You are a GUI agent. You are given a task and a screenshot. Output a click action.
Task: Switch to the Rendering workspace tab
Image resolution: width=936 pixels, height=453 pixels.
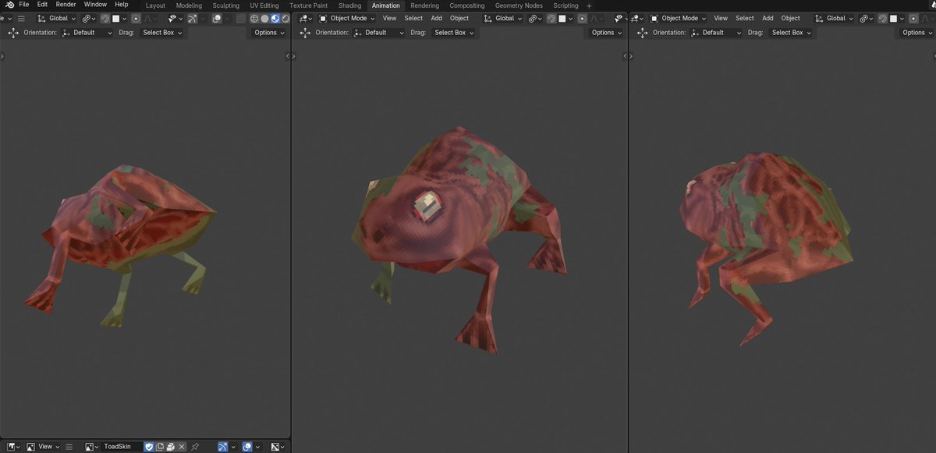pyautogui.click(x=425, y=5)
